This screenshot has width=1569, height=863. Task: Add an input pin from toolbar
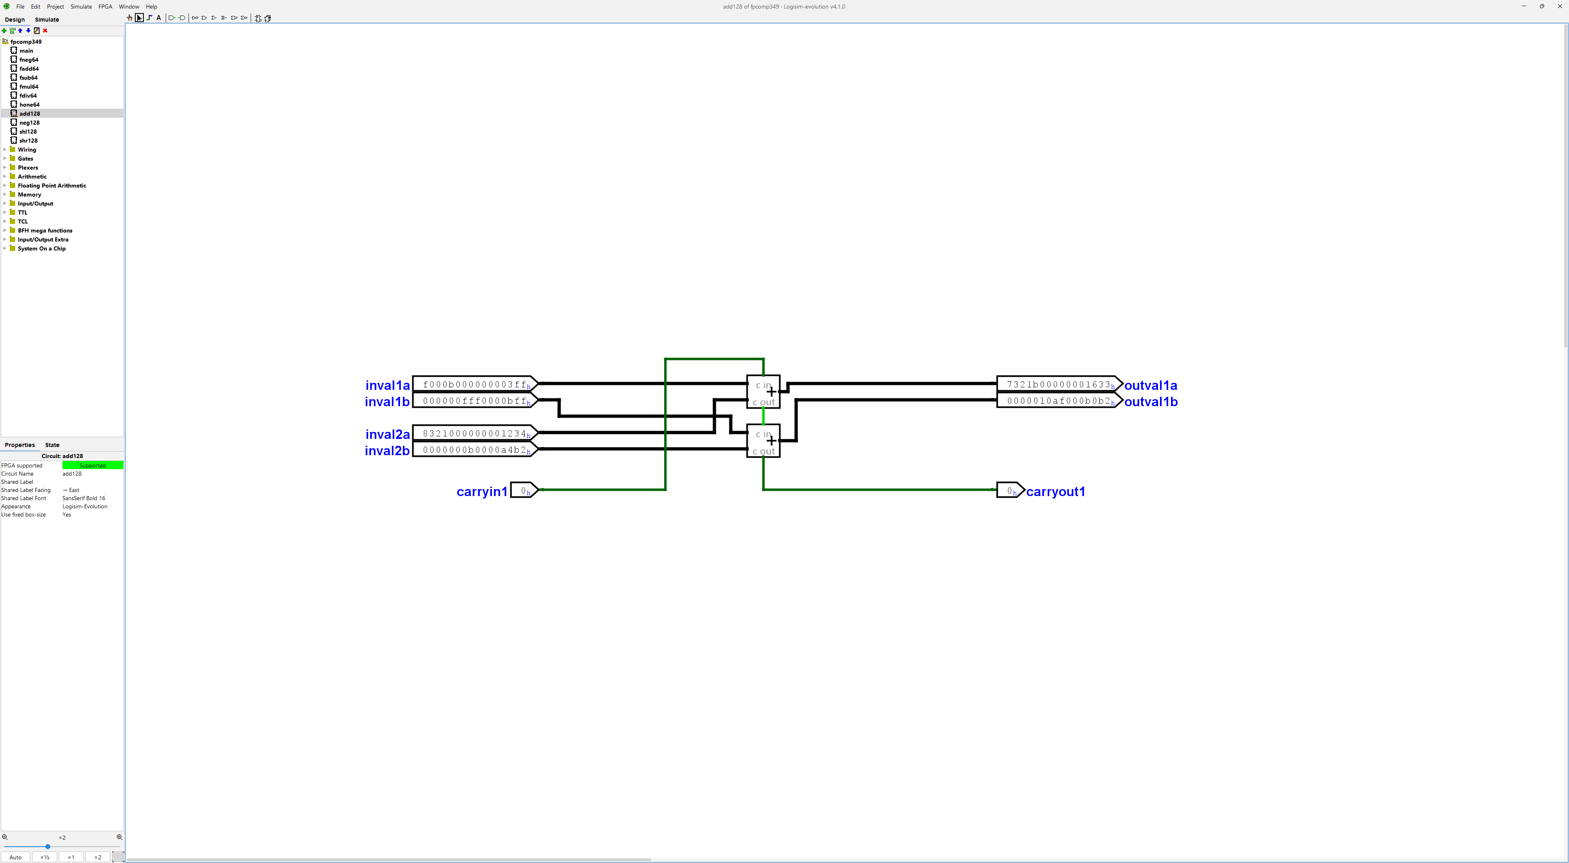(x=172, y=18)
